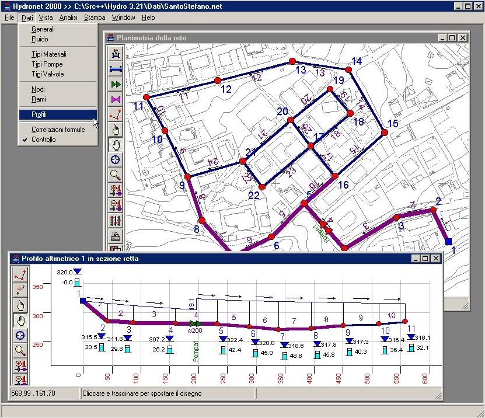Expand the Stampa menu
The image size is (485, 418).
pyautogui.click(x=95, y=18)
